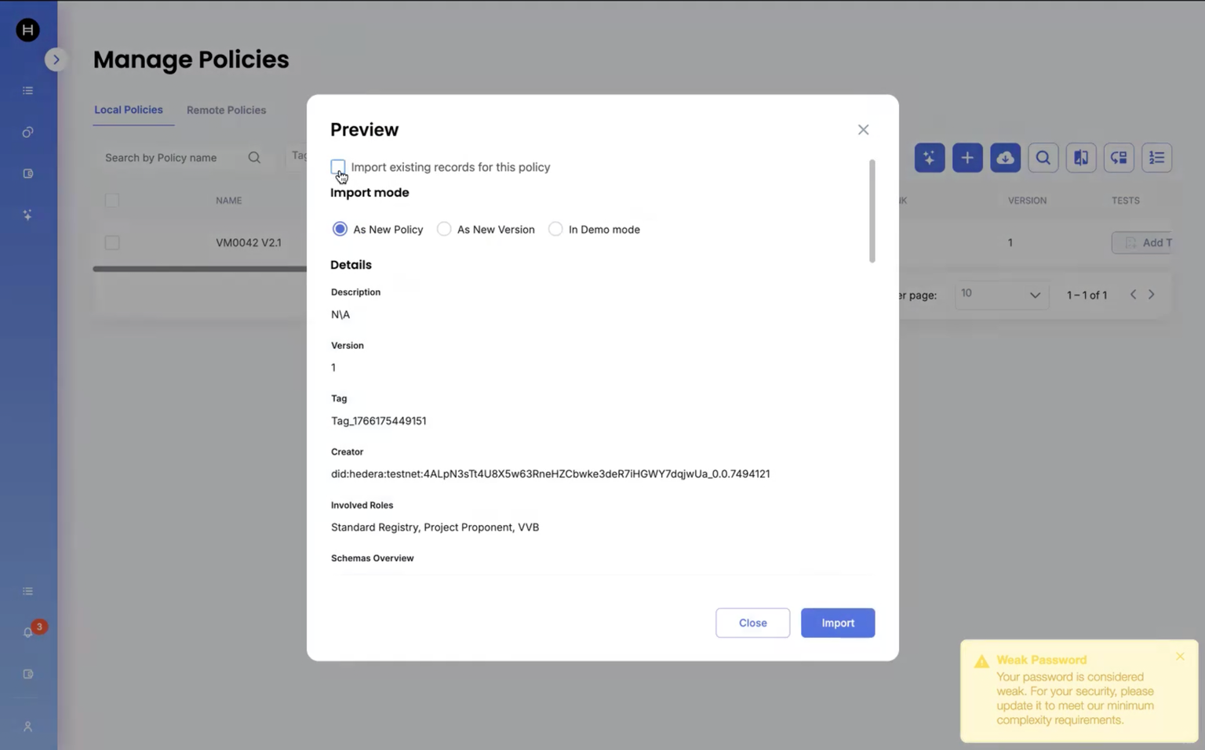This screenshot has width=1205, height=750.
Task: Go to next page arrow
Action: (1152, 295)
